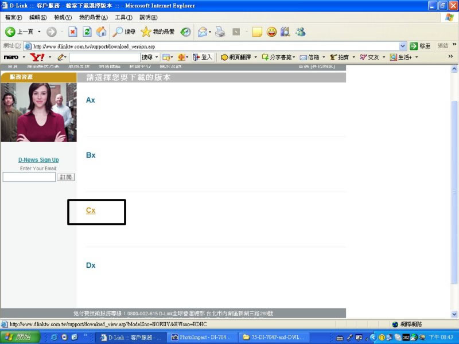The width and height of the screenshot is (459, 344).
Task: Click the Forward arrow button
Action: click(x=52, y=32)
